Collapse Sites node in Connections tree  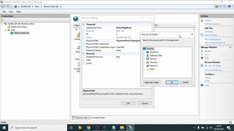coord(5,30)
